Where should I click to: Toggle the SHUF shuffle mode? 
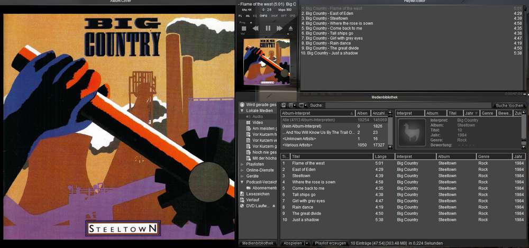click(273, 16)
